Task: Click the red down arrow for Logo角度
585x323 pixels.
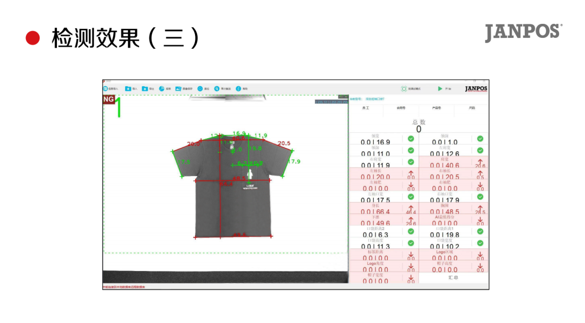Action: pos(411,267)
